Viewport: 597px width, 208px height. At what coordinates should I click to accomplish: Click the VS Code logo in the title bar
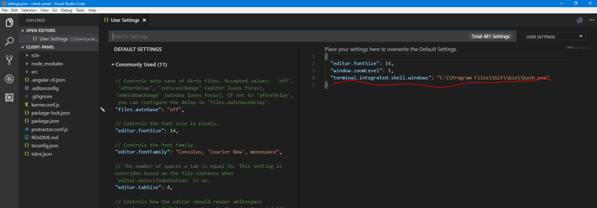click(3, 3)
